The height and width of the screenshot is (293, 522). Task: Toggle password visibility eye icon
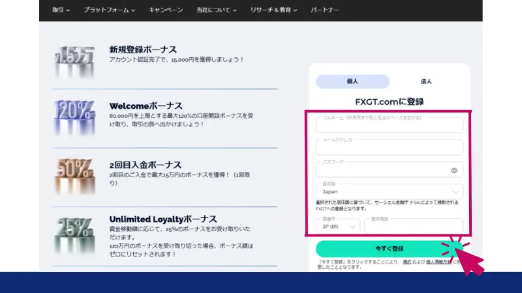coord(454,171)
